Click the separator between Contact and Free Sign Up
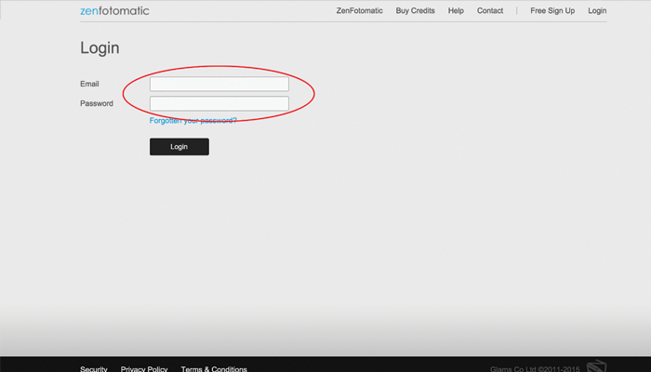Screen dimensions: 651x372 pyautogui.click(x=517, y=11)
